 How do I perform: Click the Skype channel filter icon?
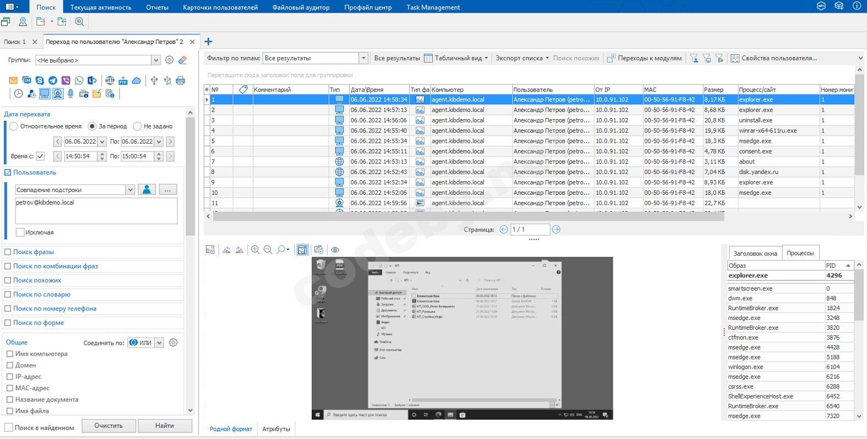(40, 81)
